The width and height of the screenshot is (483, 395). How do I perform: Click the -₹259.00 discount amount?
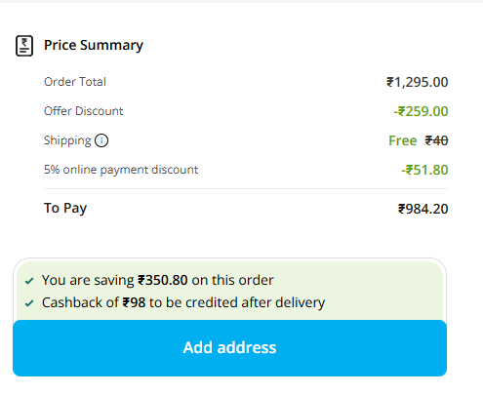tap(421, 111)
